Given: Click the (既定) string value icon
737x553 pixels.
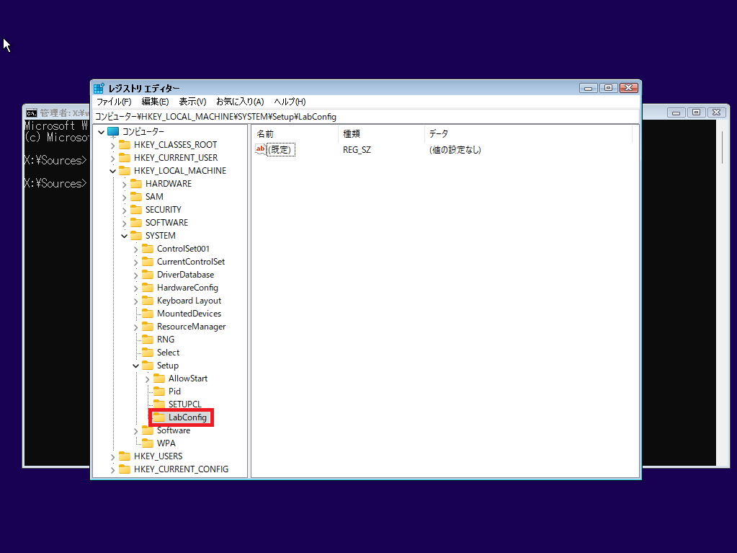Looking at the screenshot, I should pyautogui.click(x=260, y=149).
